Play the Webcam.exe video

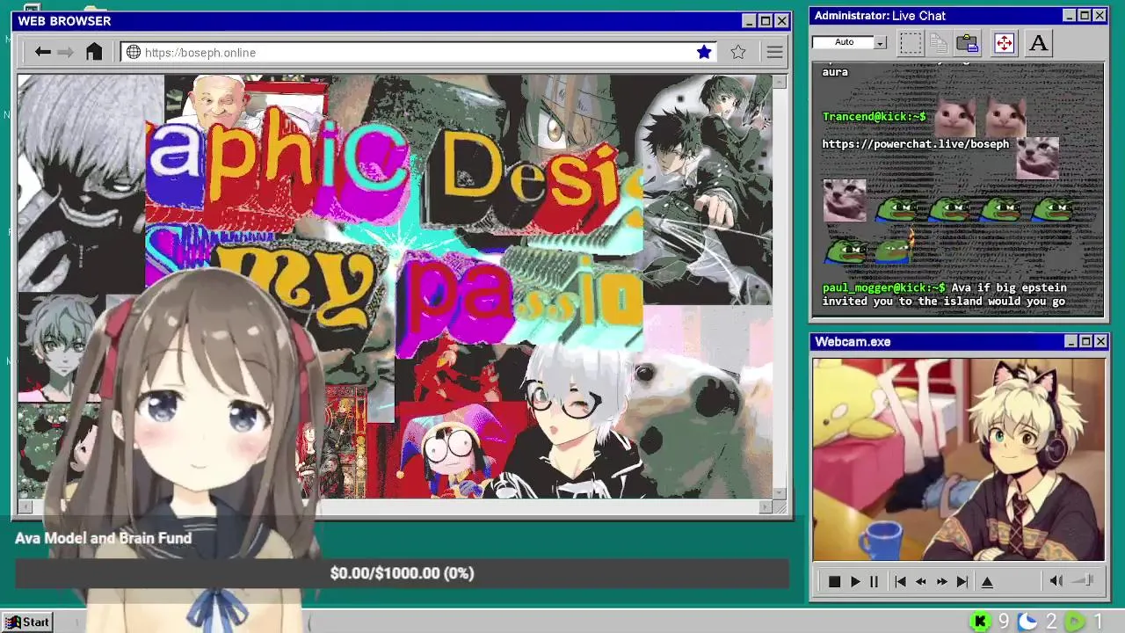[855, 582]
